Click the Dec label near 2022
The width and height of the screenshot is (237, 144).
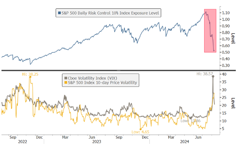39,137
